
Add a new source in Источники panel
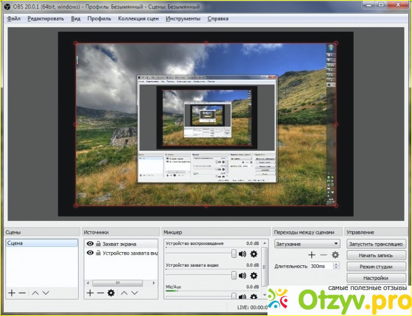coord(90,293)
